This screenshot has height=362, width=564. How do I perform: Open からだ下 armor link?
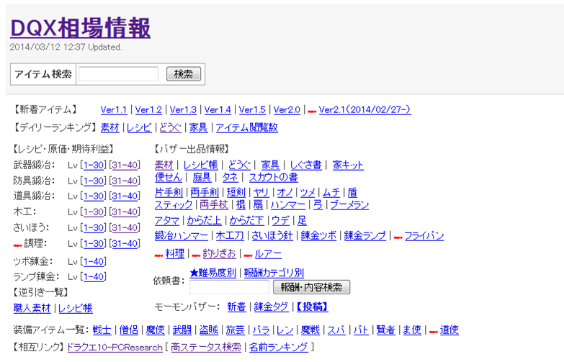247,220
